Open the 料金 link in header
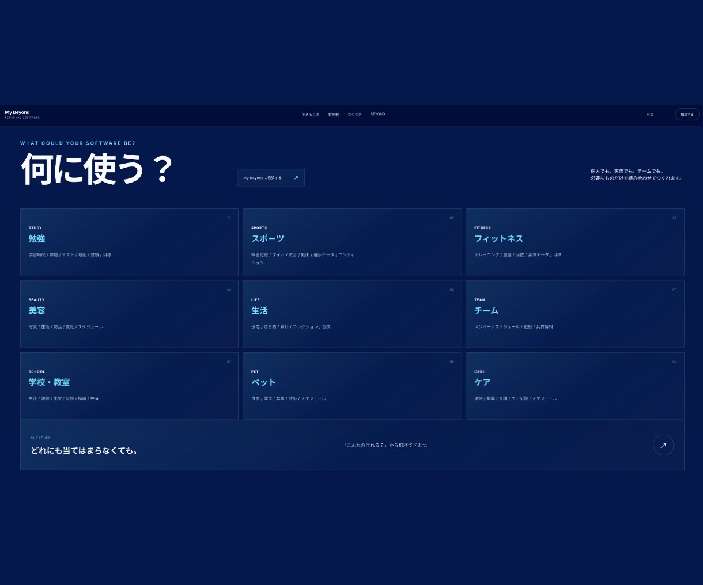The height and width of the screenshot is (585, 703). [x=650, y=115]
